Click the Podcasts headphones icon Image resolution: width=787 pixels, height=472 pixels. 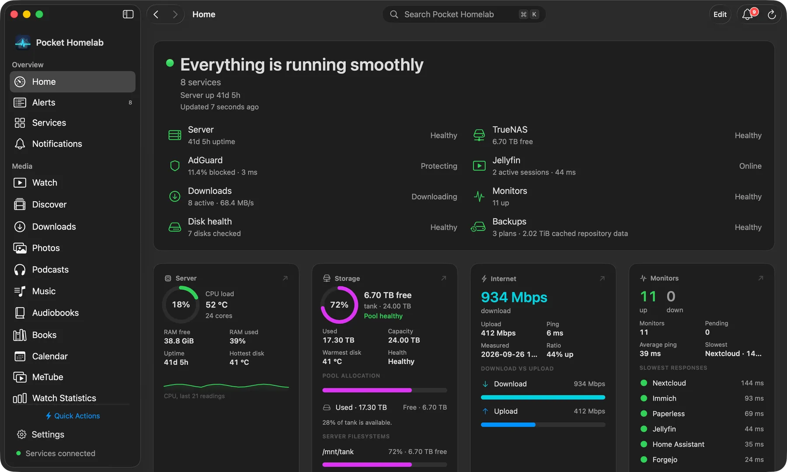pyautogui.click(x=20, y=270)
